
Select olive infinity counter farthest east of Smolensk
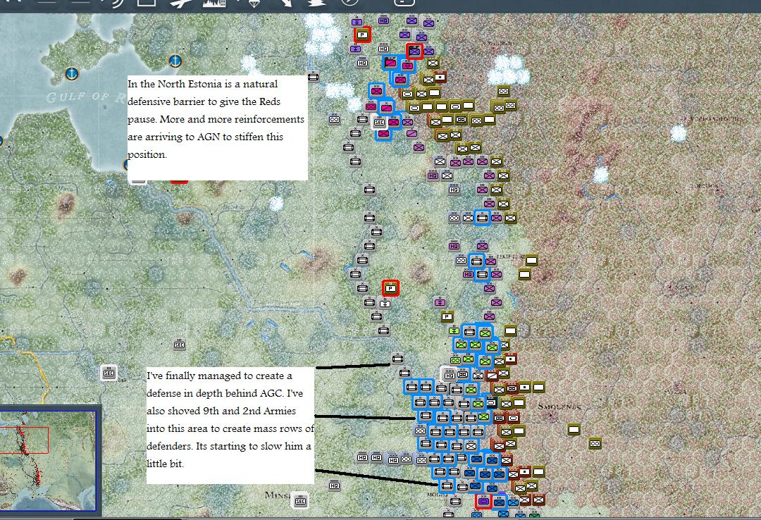tap(595, 442)
